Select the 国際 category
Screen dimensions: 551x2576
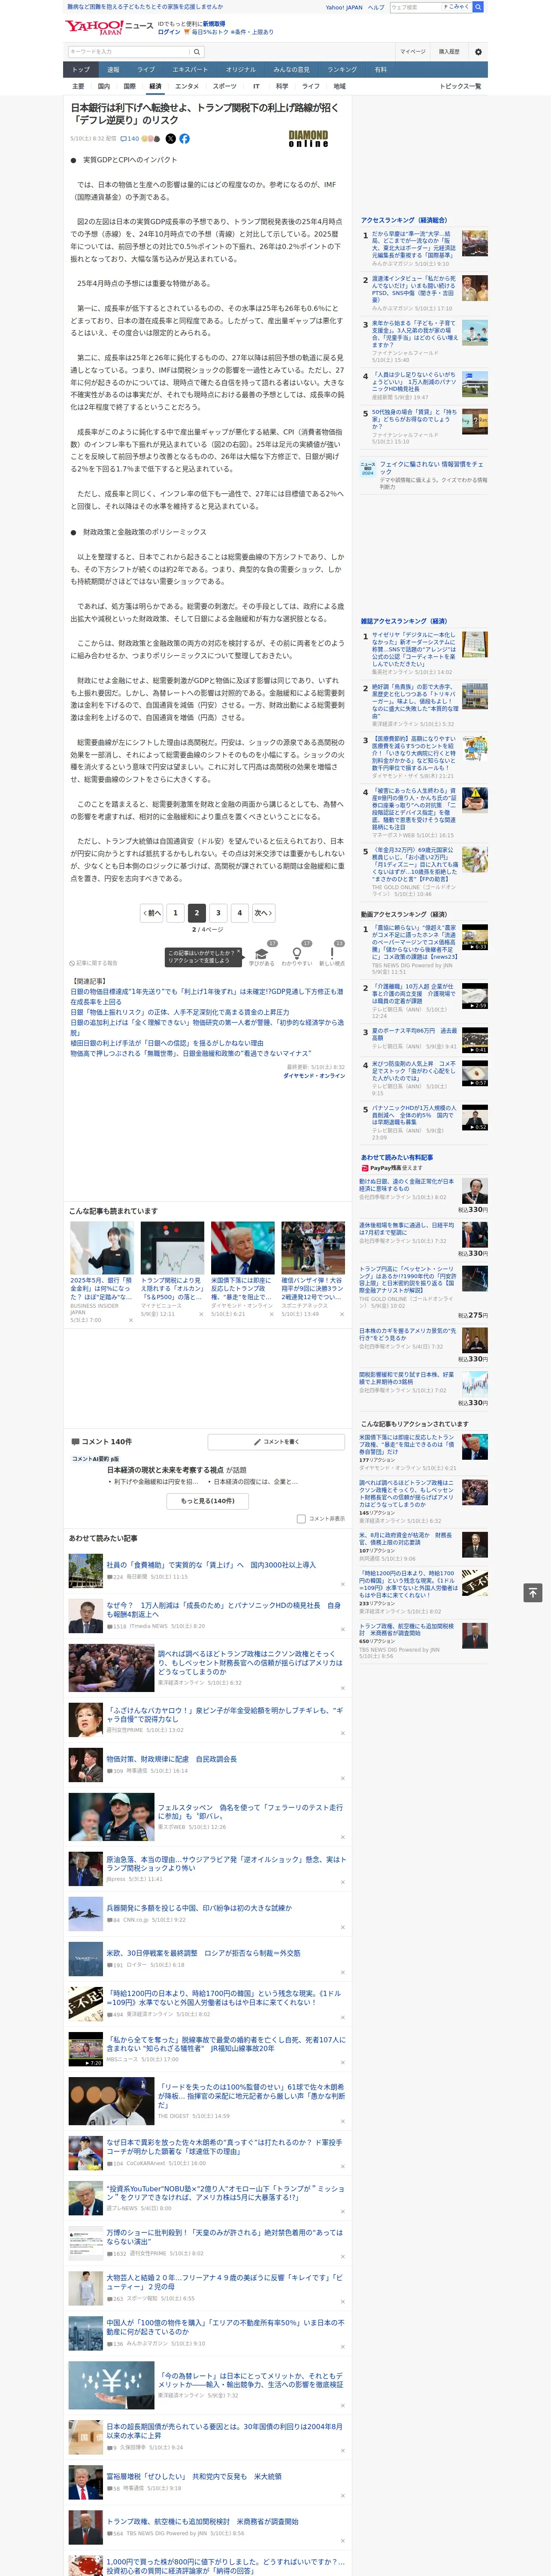coord(129,86)
